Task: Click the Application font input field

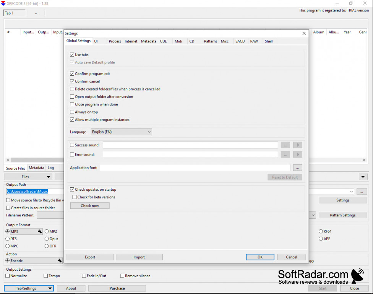Action: click(195, 168)
